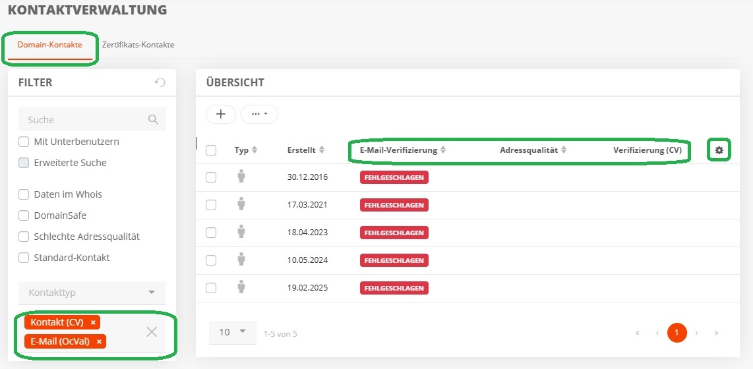Click the date 30.12.2016

coord(307,177)
